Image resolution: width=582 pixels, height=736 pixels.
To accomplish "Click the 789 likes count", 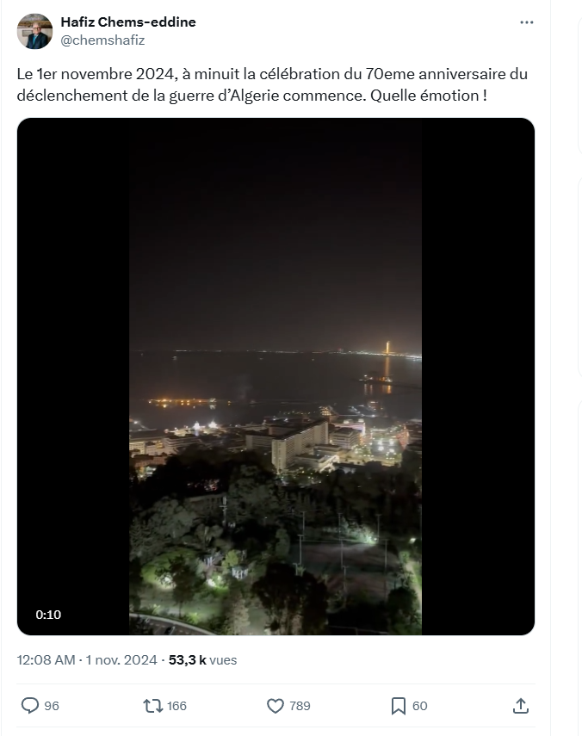I will tap(300, 706).
